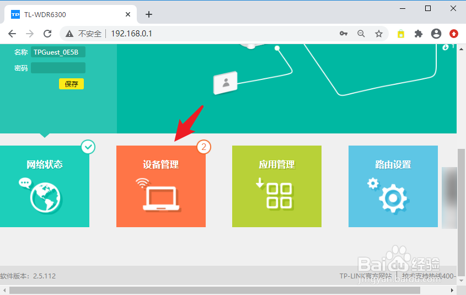Open the saved password key icon
Image resolution: width=466 pixels, height=295 pixels.
(344, 34)
